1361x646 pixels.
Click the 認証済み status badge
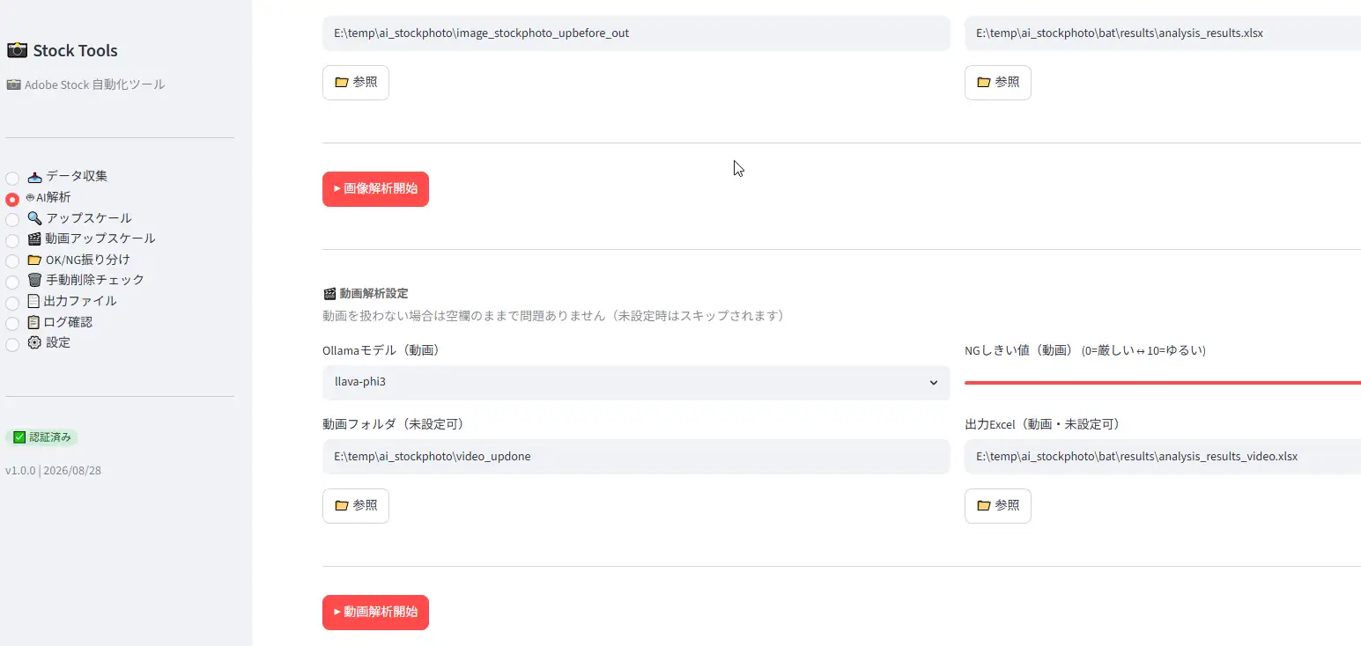pyautogui.click(x=42, y=437)
